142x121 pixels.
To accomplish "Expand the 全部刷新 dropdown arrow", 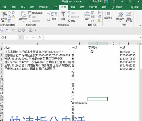I will [23, 21].
